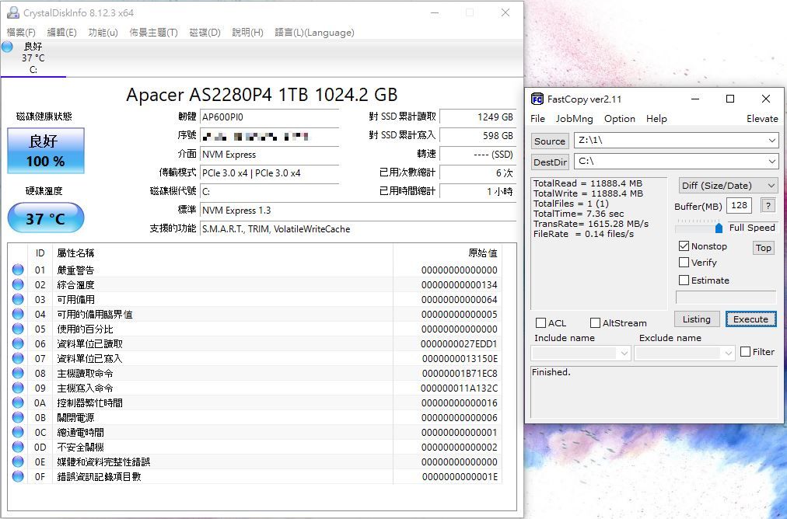
Task: Click status orb for attribute 03 可用備用
Action: 18,299
